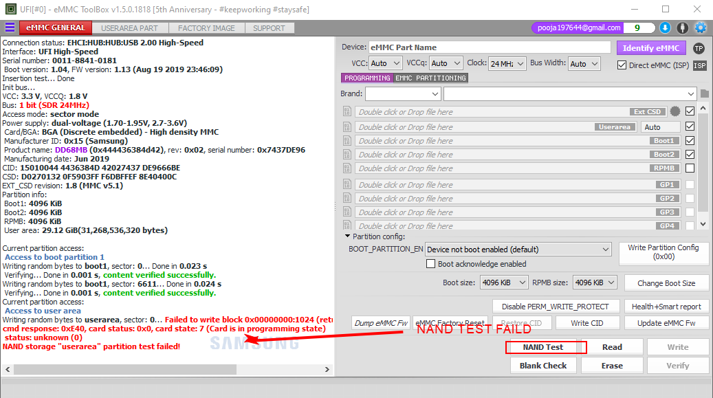
Task: Click Health+Smart report button
Action: coord(666,307)
